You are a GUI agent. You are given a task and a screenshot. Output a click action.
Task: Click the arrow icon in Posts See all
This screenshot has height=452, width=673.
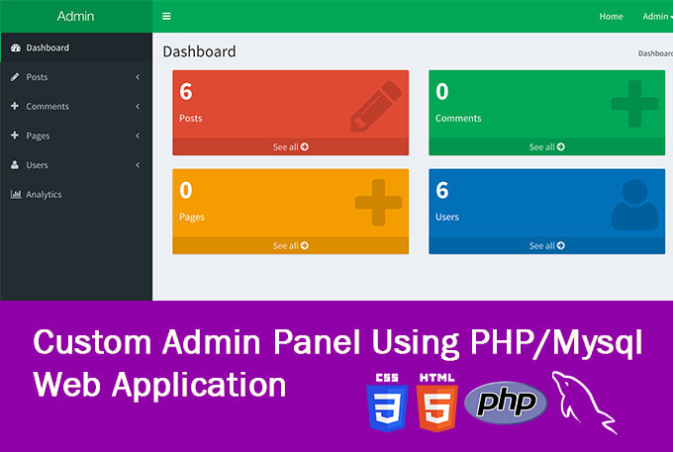tap(304, 146)
